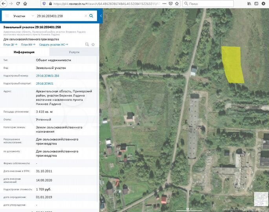This screenshot has height=212, width=269.
Task: Switch to the Услуги tab
Action: coord(74,52)
